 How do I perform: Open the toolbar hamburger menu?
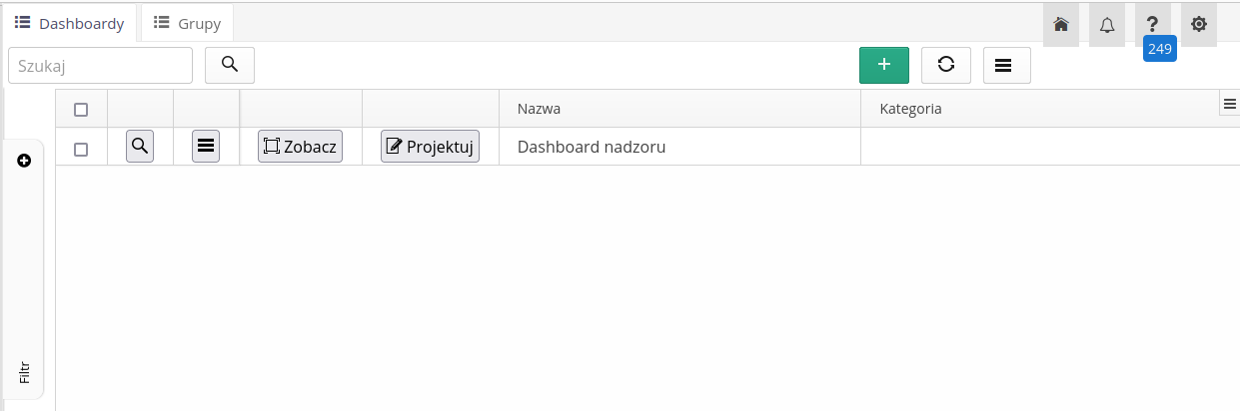1007,65
